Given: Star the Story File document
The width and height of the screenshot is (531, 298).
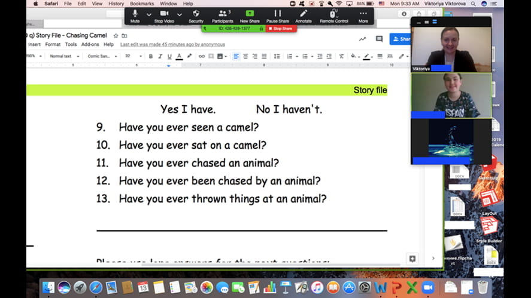Looking at the screenshot, I should coord(116,36).
